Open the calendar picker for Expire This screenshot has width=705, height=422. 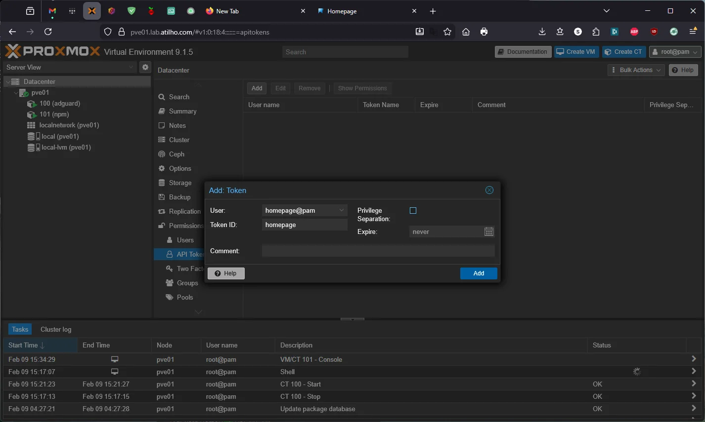489,231
